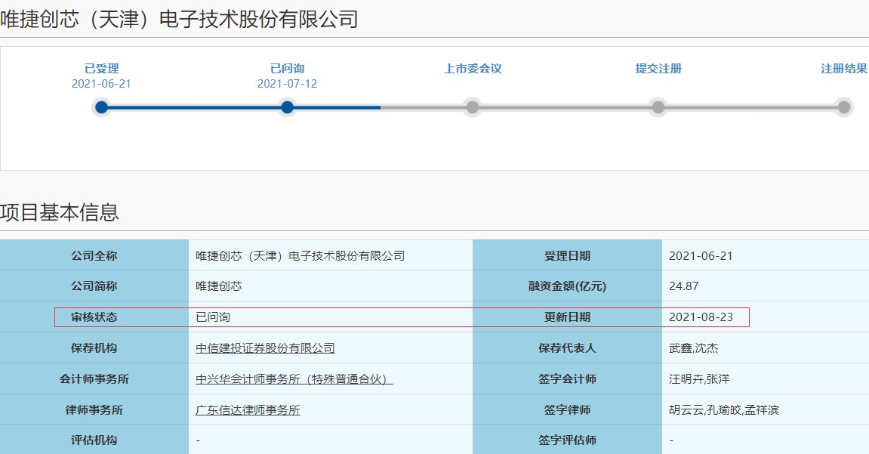869x454 pixels.
Task: Click the update date 2021-08-23
Action: point(701,317)
